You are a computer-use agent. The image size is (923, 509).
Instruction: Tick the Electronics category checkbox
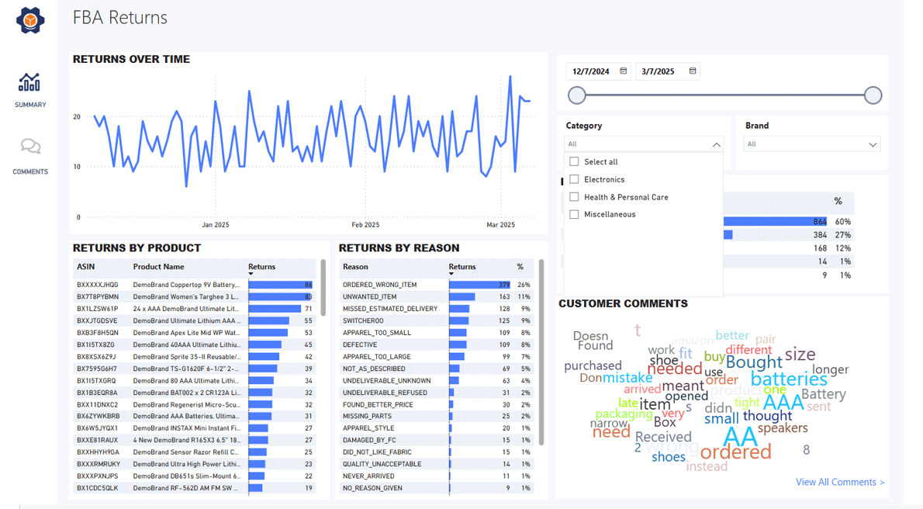coord(574,179)
